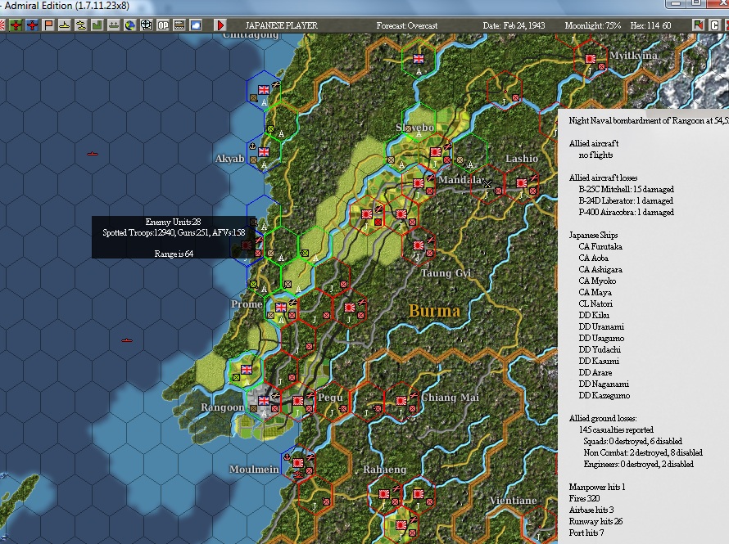The width and height of the screenshot is (729, 544).
Task: Click the grey ships-in-port toolbar icon
Action: (x=113, y=25)
